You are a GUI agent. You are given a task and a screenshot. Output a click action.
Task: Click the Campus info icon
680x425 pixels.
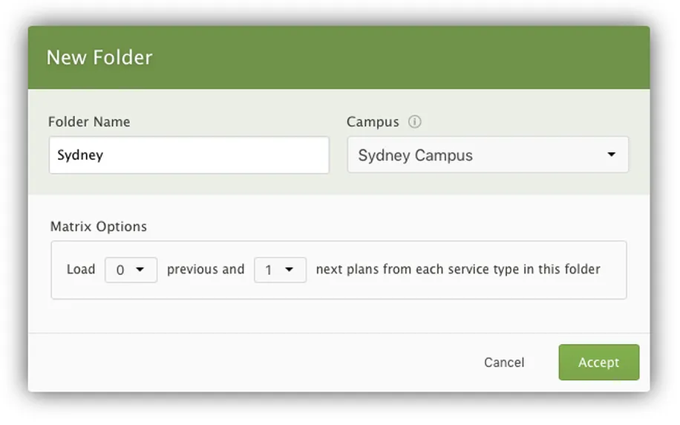click(415, 122)
